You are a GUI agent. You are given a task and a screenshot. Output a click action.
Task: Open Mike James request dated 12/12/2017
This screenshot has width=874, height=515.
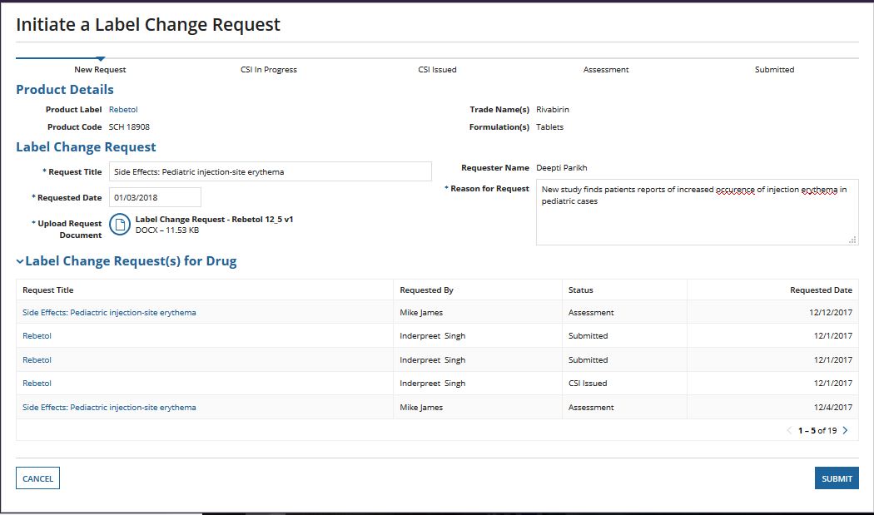[x=109, y=313]
